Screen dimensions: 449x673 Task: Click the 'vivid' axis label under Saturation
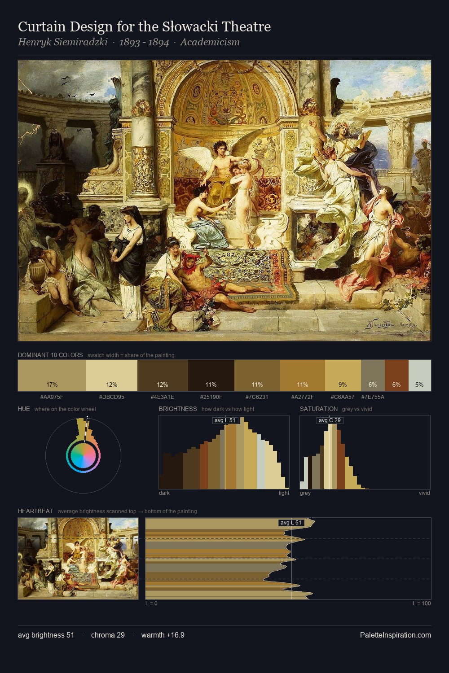(424, 493)
